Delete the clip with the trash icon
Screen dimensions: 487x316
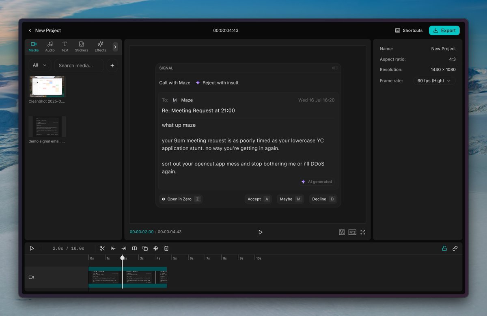point(166,248)
